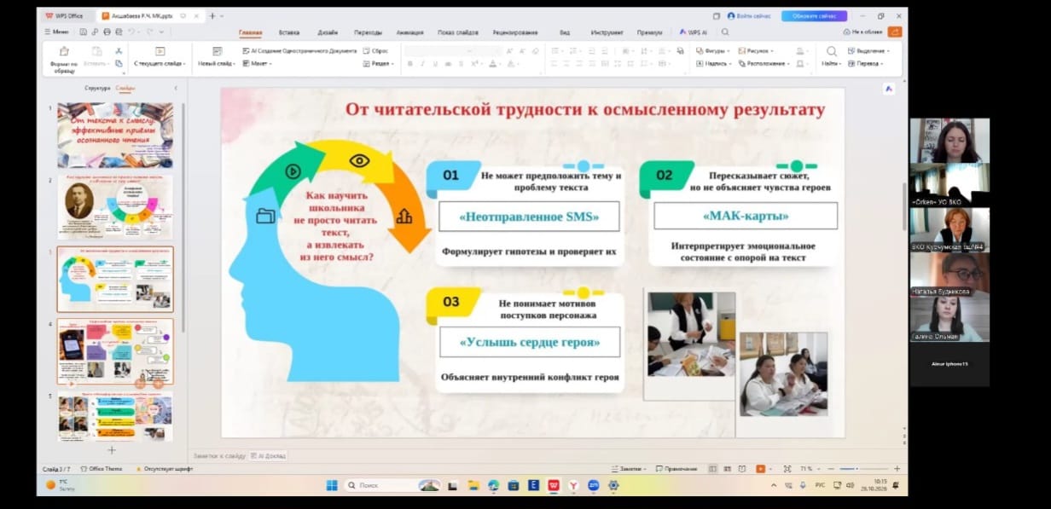This screenshot has height=509, width=1051.
Task: Click the 'Обновите сейчас' blue button
Action: pyautogui.click(x=814, y=15)
